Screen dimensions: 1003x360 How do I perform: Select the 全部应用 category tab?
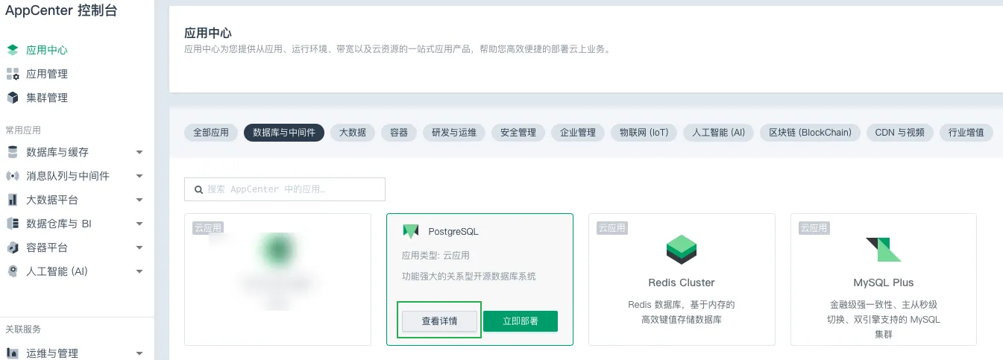211,133
